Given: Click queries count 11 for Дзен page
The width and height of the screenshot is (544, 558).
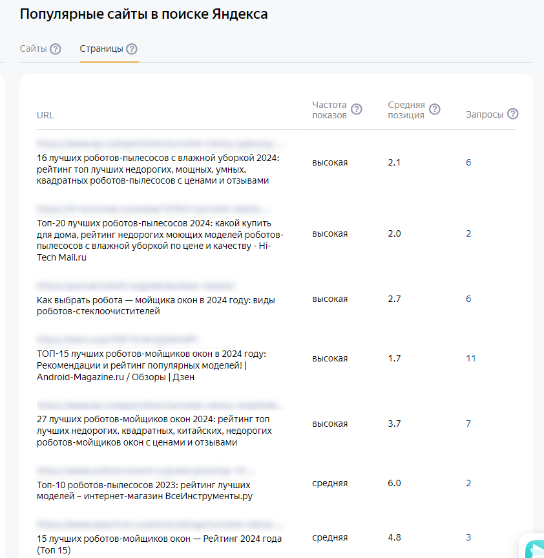Looking at the screenshot, I should [x=471, y=358].
